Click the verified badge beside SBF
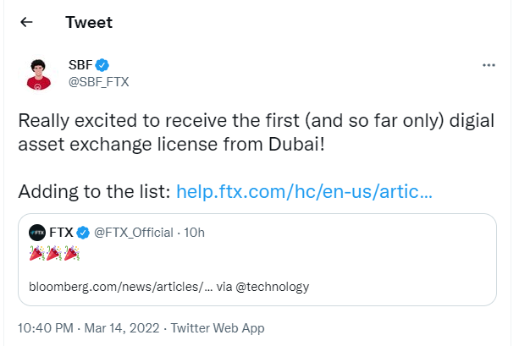This screenshot has height=346, width=519. pos(101,65)
